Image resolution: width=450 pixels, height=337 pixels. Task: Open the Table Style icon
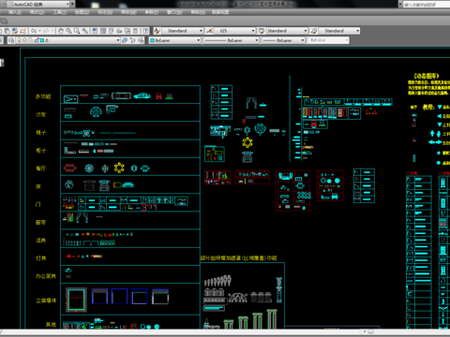pyautogui.click(x=262, y=31)
